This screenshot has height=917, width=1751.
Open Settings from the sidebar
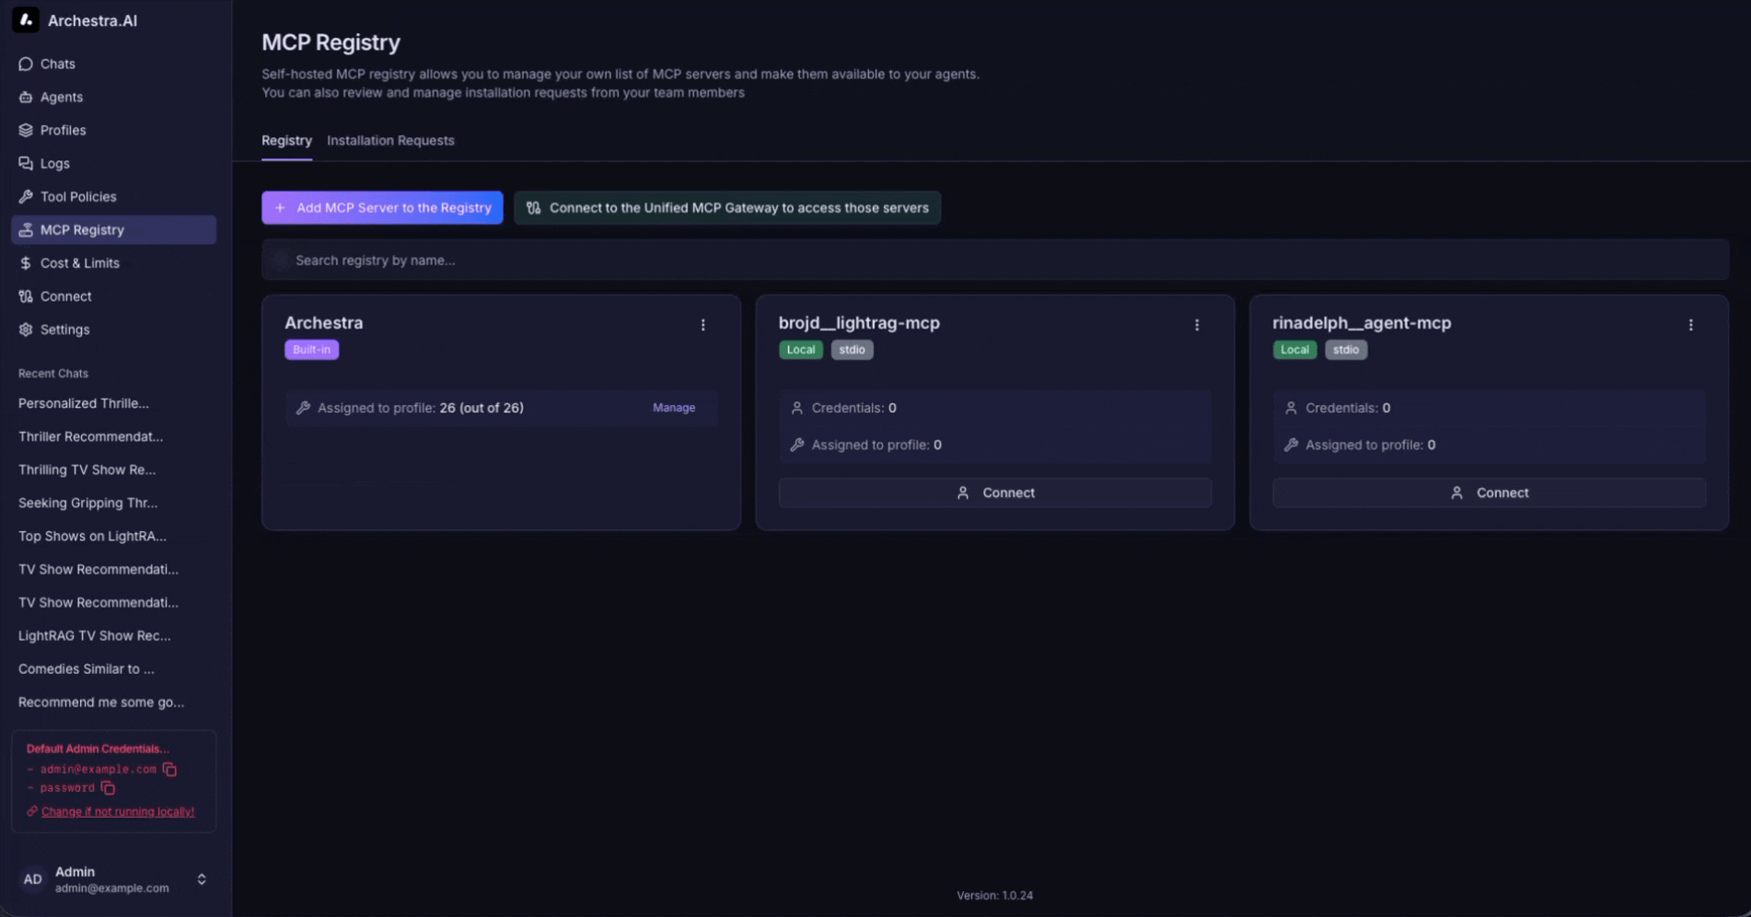[64, 329]
